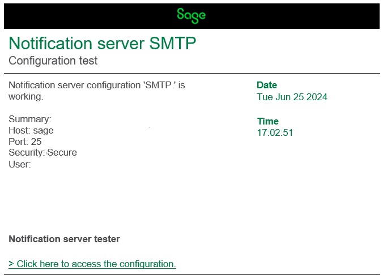
Task: Click the 'Host: sage' line
Action: pos(31,131)
